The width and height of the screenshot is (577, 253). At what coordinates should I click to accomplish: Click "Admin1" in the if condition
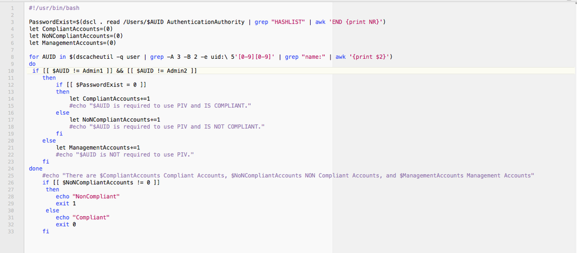pyautogui.click(x=93, y=70)
